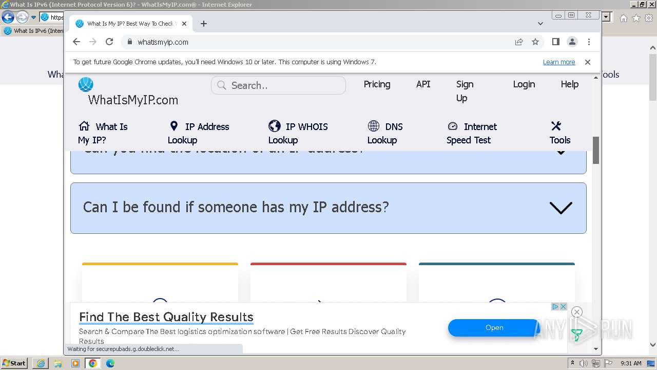This screenshot has width=657, height=370.
Task: Open Chrome three-dot menu
Action: (589, 42)
